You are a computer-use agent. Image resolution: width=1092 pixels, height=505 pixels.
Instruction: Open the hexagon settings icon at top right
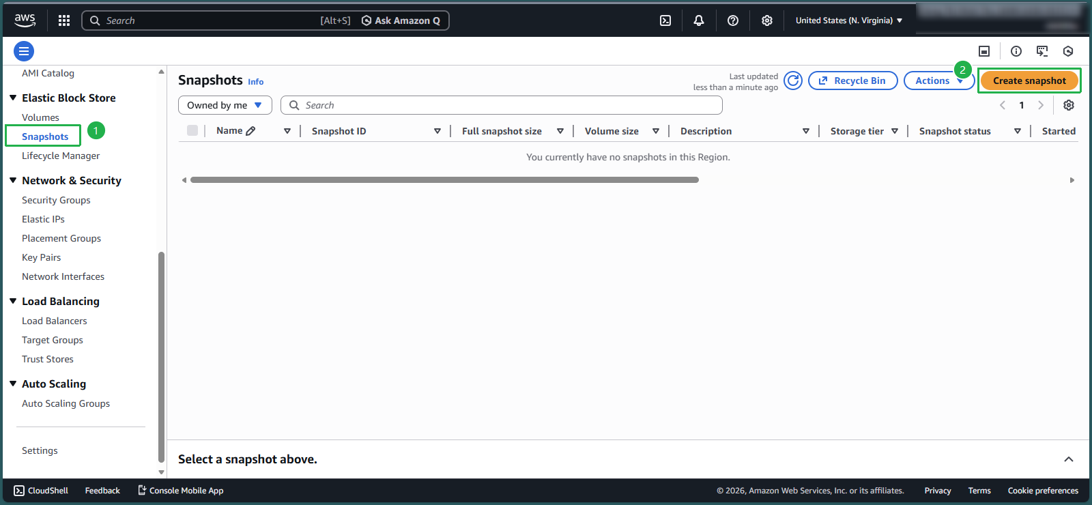click(x=1068, y=51)
